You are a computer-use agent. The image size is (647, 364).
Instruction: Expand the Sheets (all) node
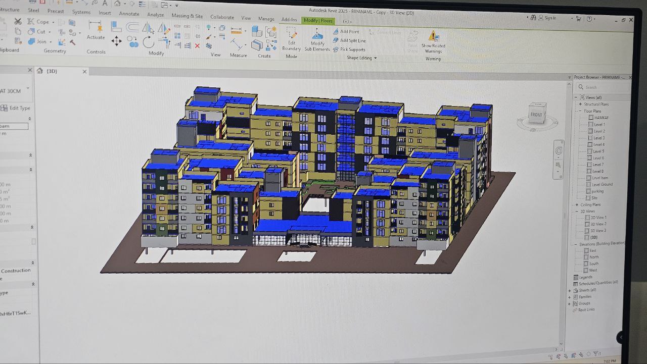pos(570,290)
